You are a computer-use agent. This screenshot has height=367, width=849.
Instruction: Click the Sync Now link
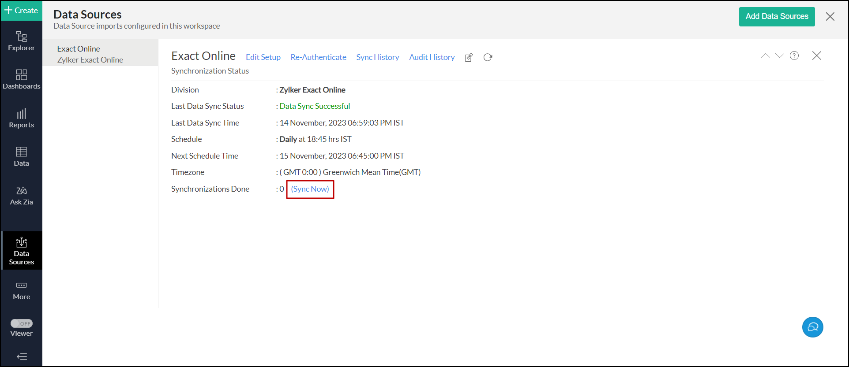click(x=310, y=189)
